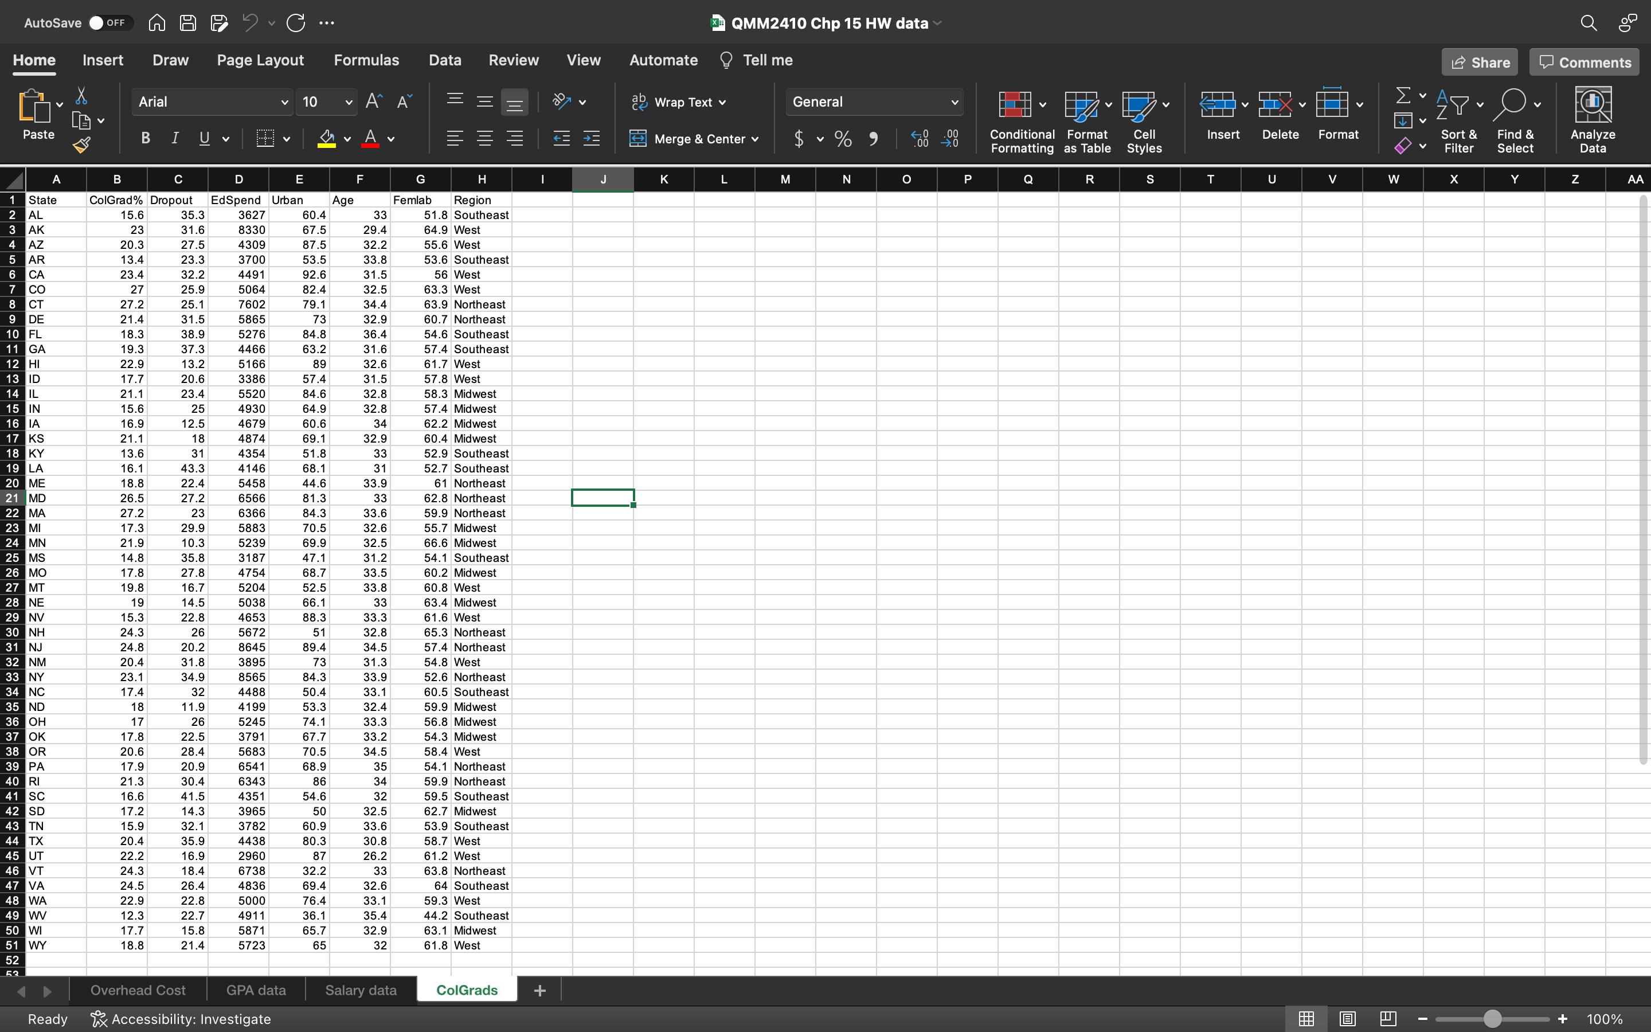Click the Percent Style icon
Screen dimensions: 1651x1032
[x=843, y=139]
